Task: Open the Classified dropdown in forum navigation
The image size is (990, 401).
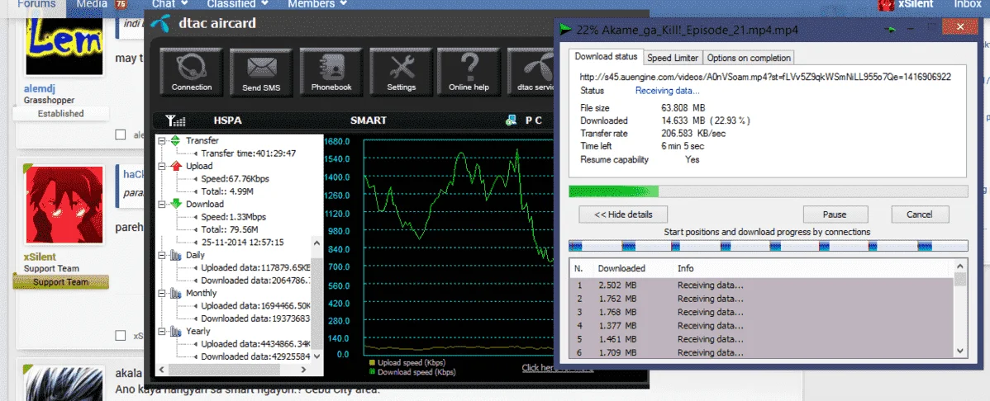Action: point(237,4)
